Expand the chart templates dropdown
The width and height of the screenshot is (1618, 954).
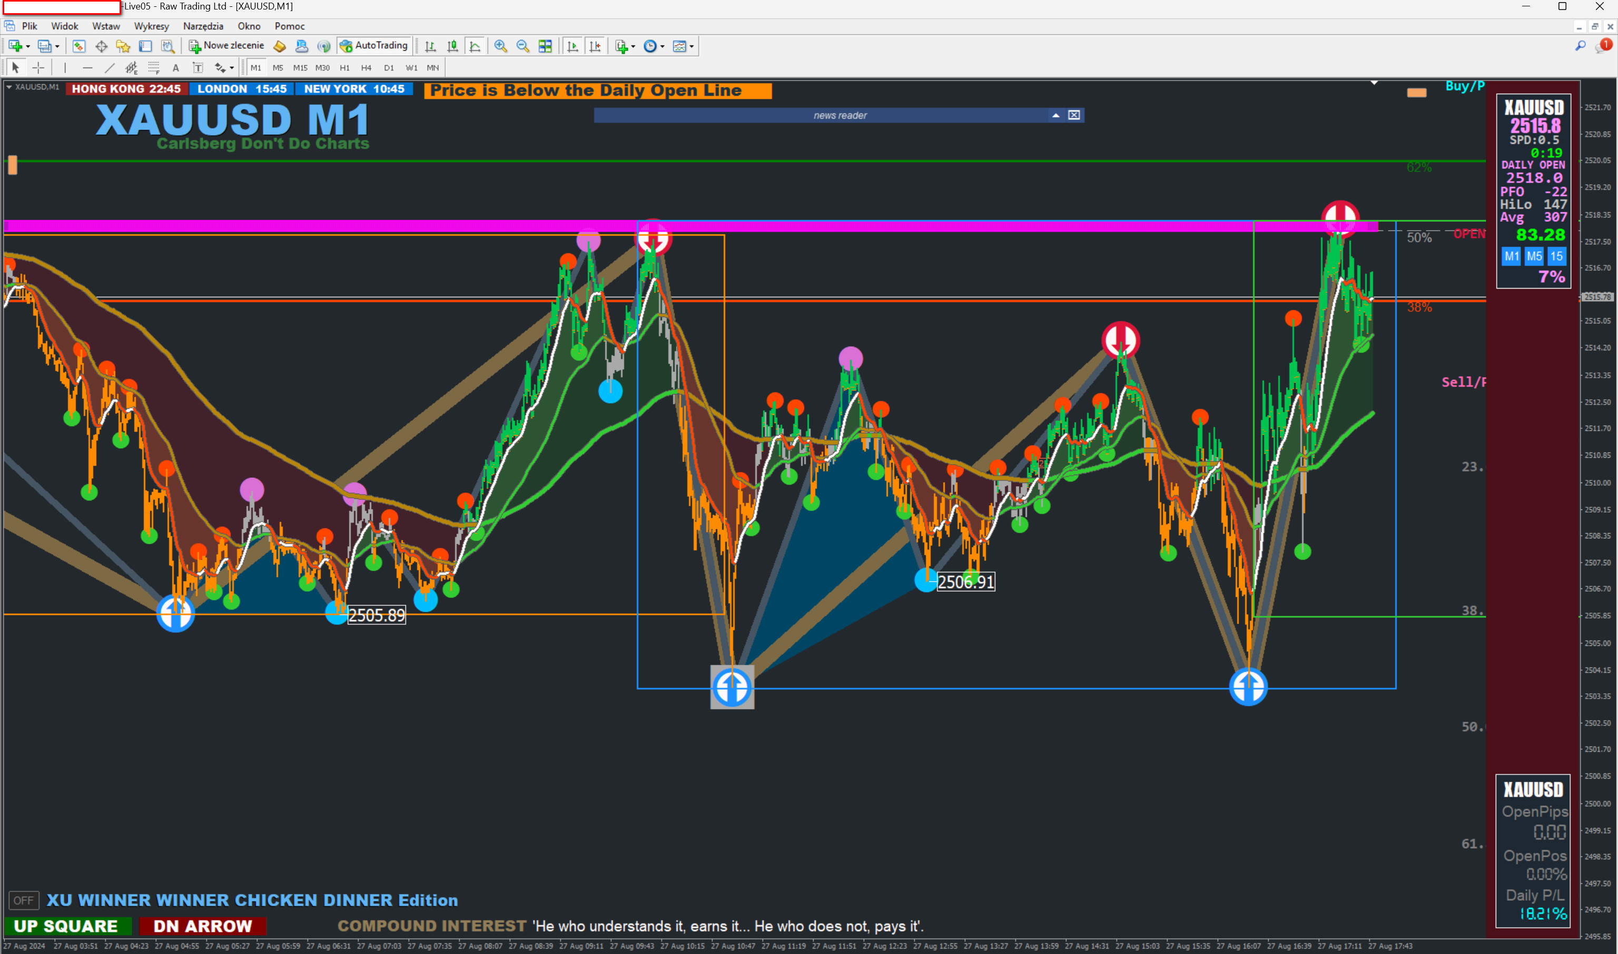tap(692, 46)
